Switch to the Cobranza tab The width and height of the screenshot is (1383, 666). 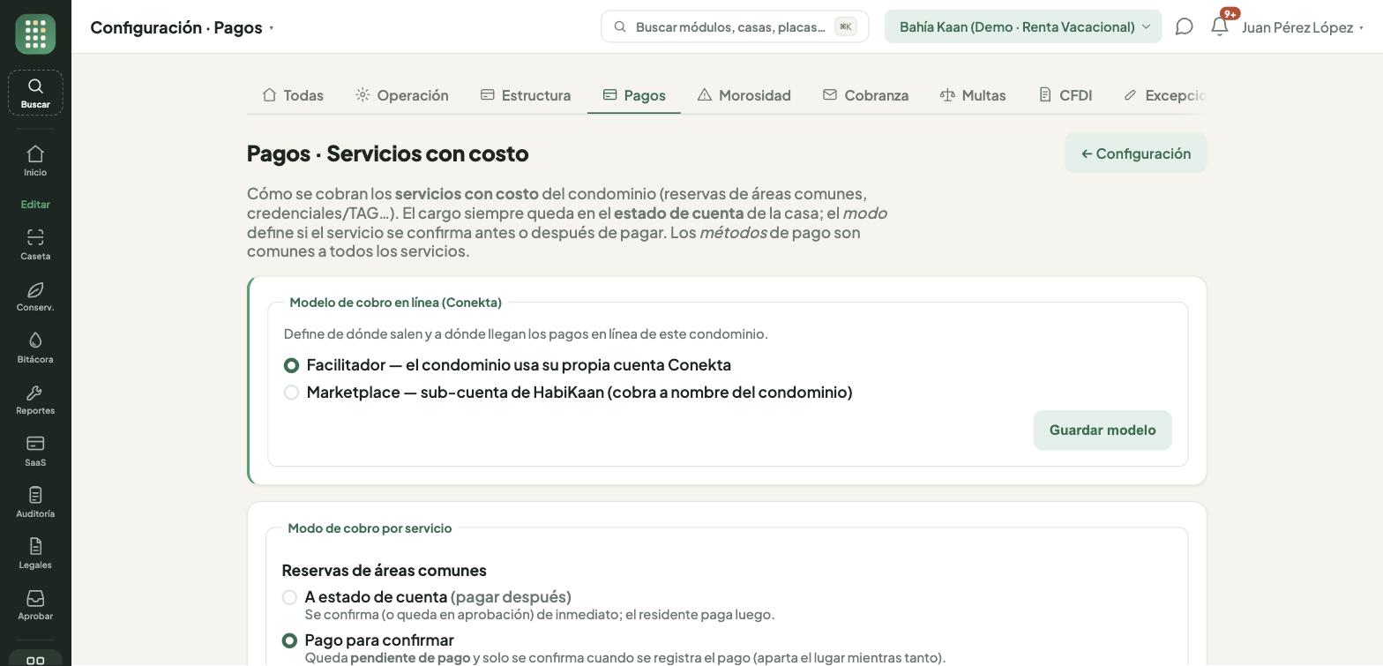pyautogui.click(x=865, y=95)
